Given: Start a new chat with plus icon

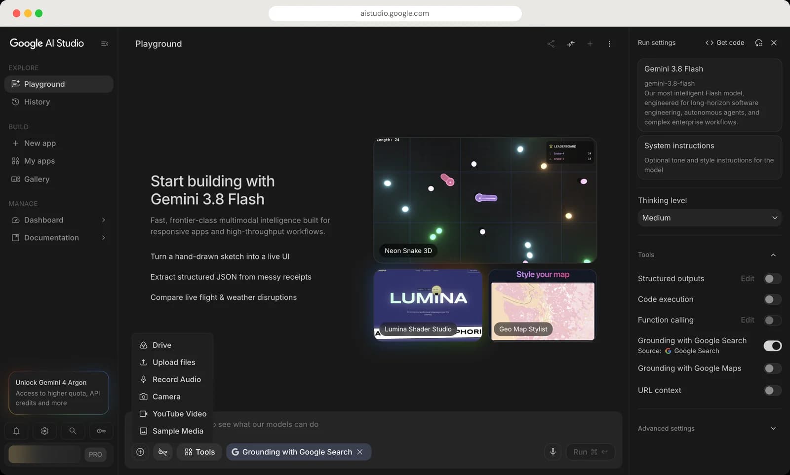Looking at the screenshot, I should coord(590,44).
